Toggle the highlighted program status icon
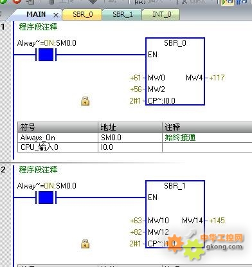The width and height of the screenshot is (252, 267). tap(227, 2)
